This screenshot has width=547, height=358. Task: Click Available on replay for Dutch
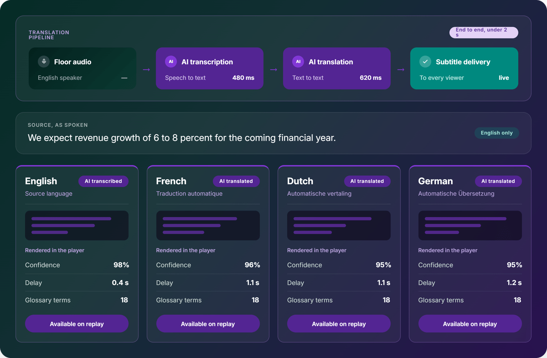tap(339, 324)
